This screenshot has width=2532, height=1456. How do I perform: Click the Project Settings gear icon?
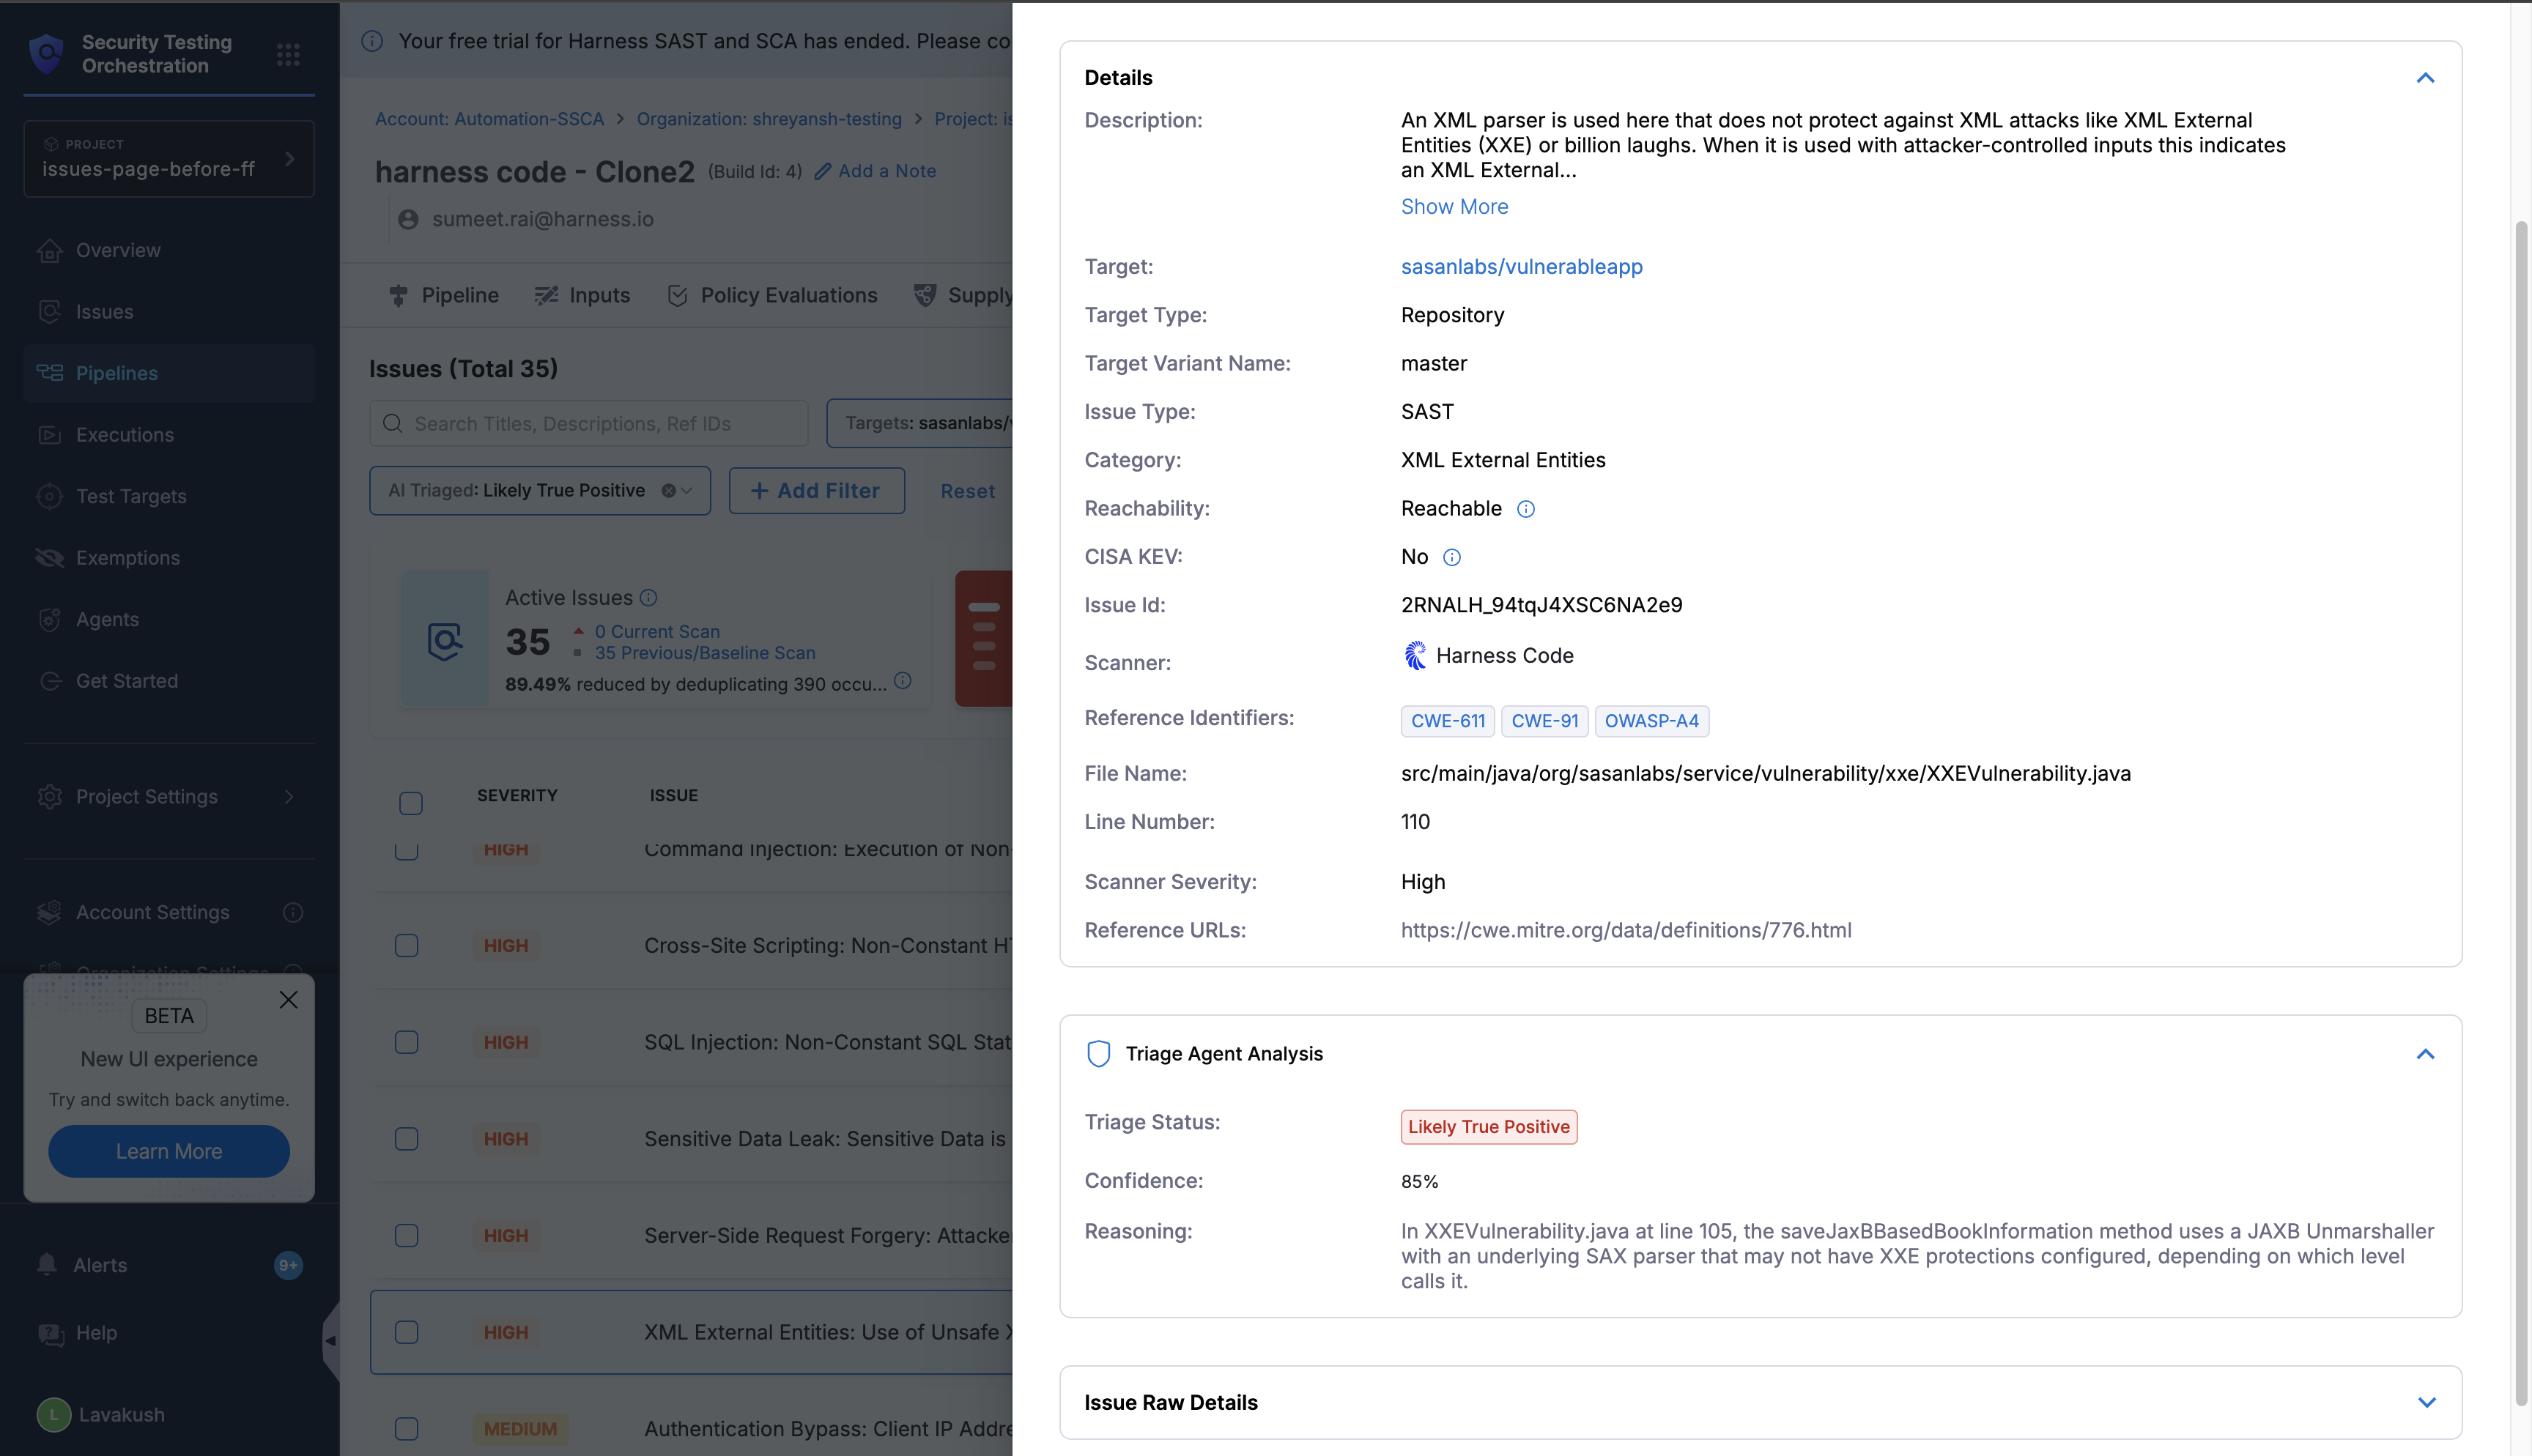coord(49,797)
